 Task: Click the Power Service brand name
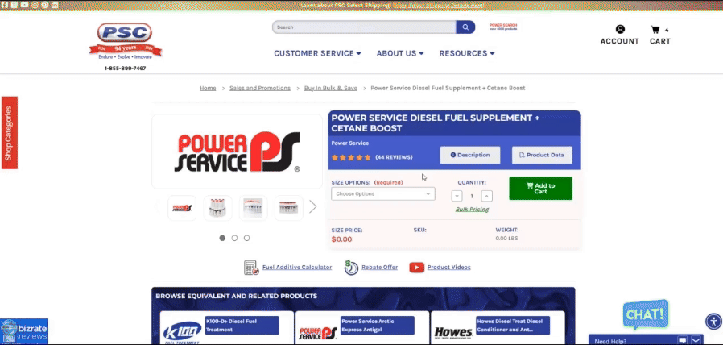350,143
